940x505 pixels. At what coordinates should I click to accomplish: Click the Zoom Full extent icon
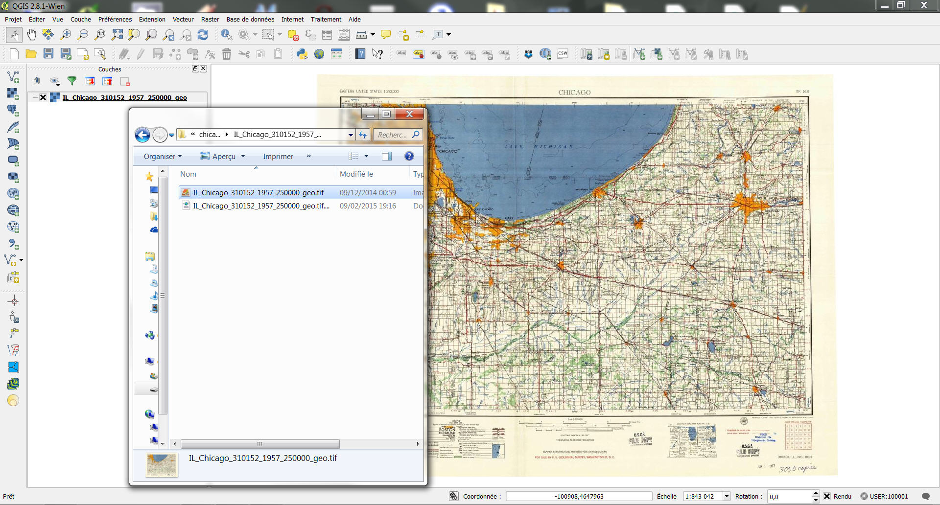(117, 34)
